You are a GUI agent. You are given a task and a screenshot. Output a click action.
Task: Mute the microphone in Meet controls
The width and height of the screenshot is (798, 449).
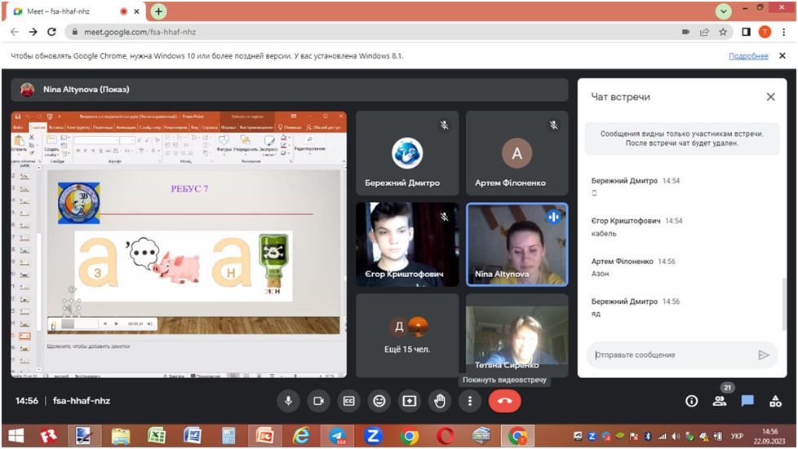coord(288,401)
